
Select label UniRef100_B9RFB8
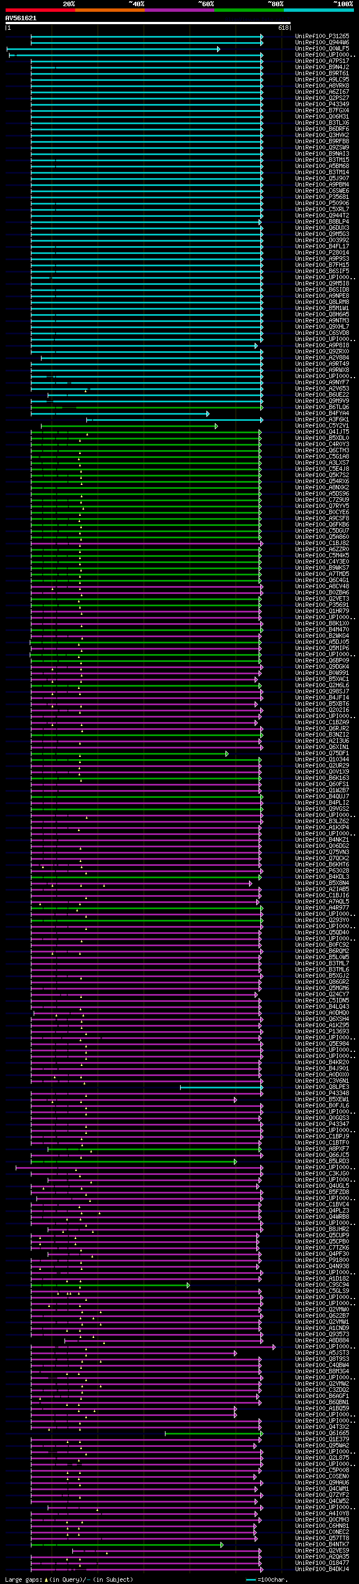coord(322,141)
